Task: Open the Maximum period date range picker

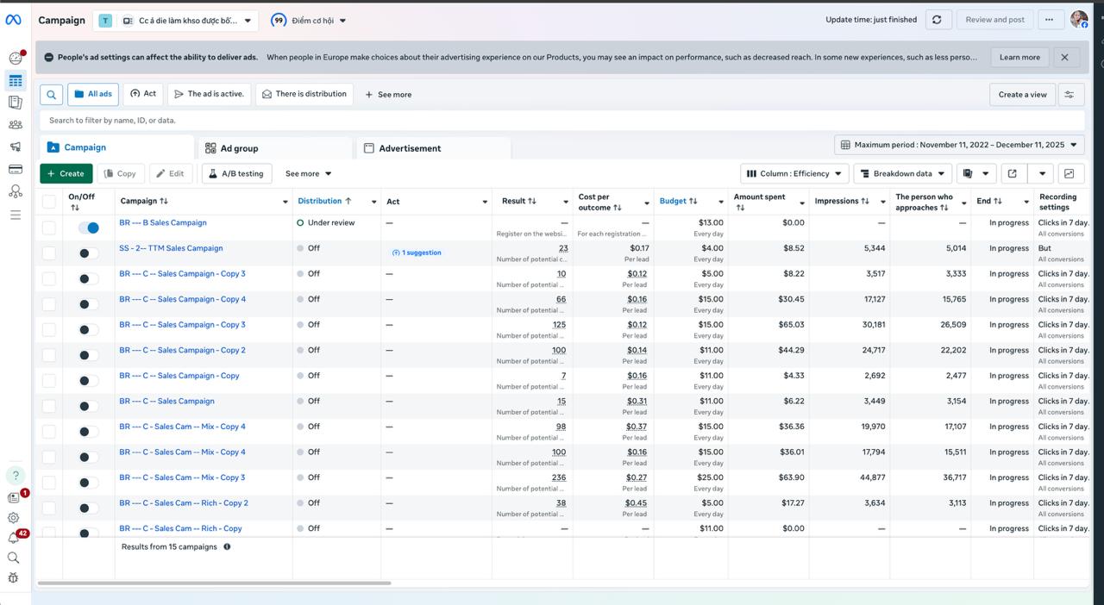Action: pos(959,145)
